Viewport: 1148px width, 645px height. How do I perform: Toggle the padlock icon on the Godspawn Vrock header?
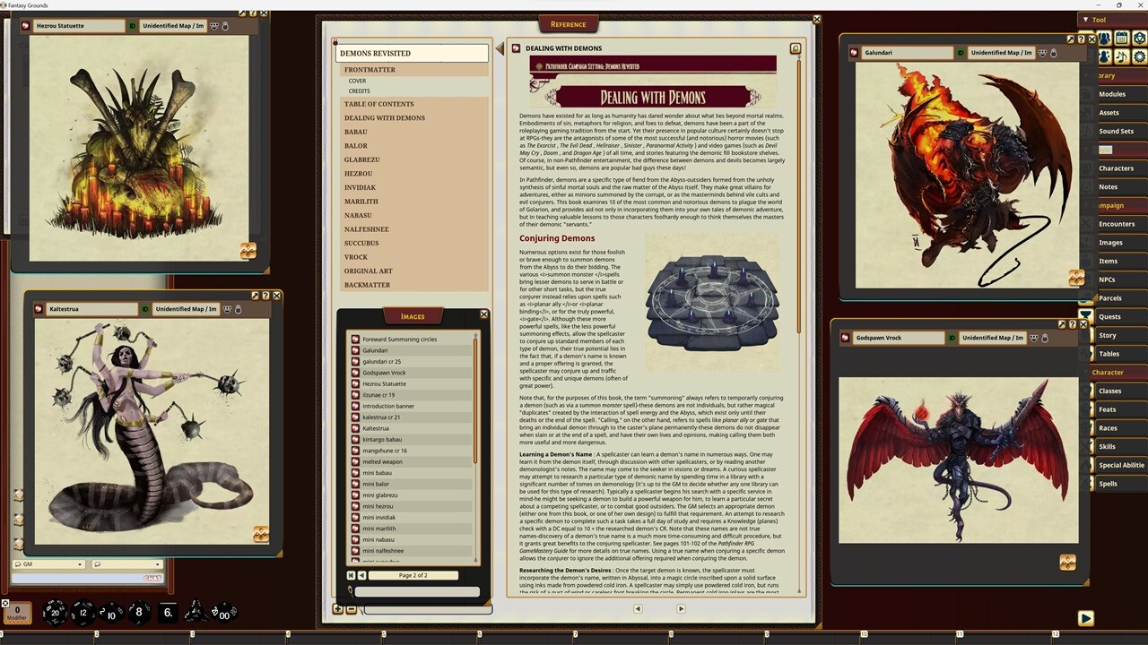[x=1045, y=338]
